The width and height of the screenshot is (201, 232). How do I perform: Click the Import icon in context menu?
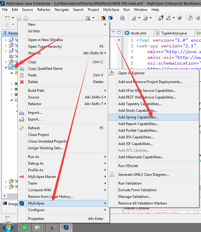pos(22,113)
